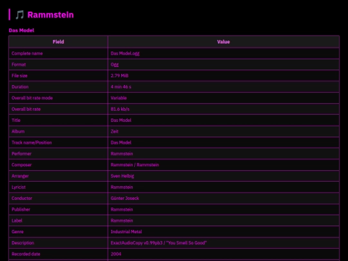Screen dimensions: 348x261
Task: Open the underlined 'Ogg' format value
Action: (x=115, y=64)
